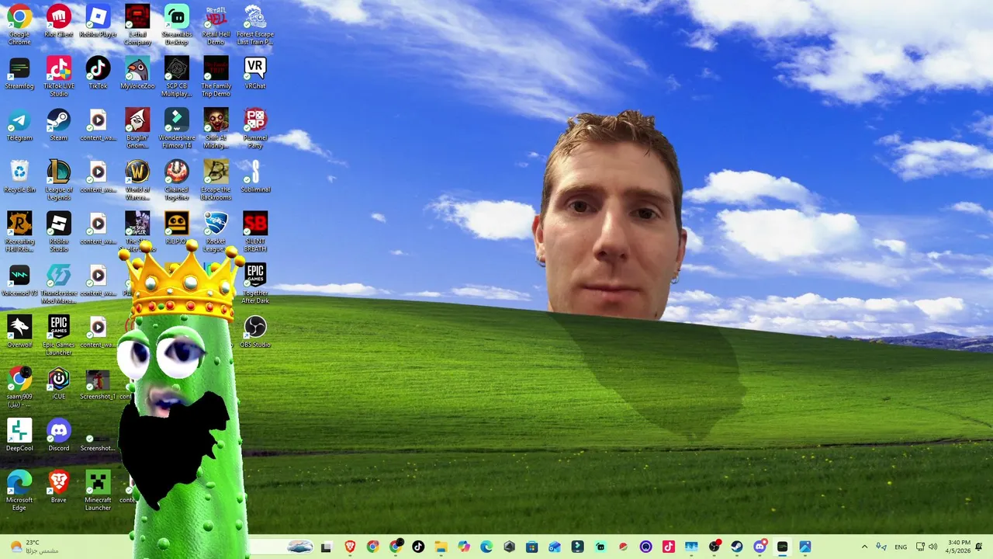993x559 pixels.
Task: Select Forest Escape Last Train icon
Action: tap(255, 24)
